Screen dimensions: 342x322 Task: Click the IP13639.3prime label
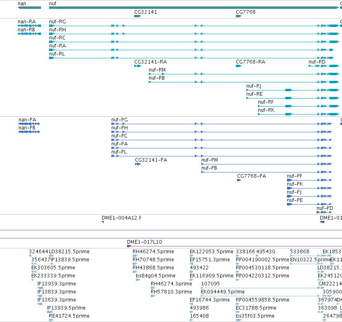coord(57,300)
